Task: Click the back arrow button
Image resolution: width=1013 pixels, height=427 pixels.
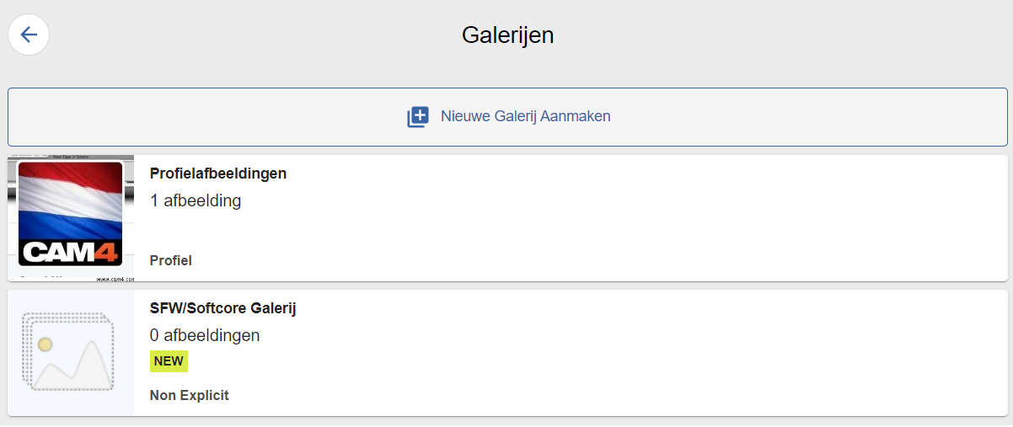Action: [x=29, y=35]
